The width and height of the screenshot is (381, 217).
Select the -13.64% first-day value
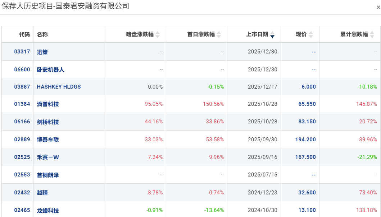[214, 210]
